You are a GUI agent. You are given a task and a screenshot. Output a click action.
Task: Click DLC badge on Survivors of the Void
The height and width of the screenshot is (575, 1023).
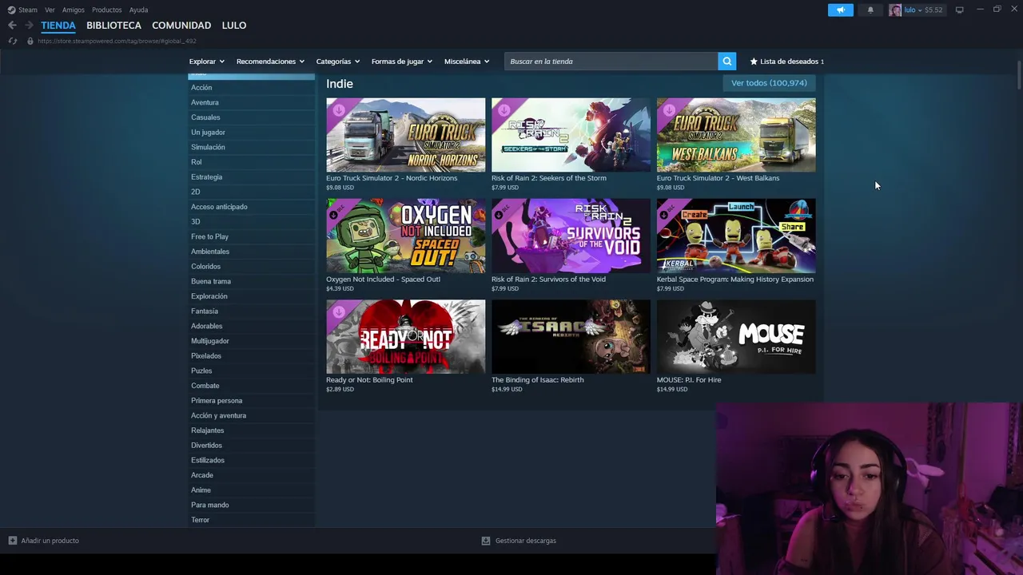(x=504, y=211)
